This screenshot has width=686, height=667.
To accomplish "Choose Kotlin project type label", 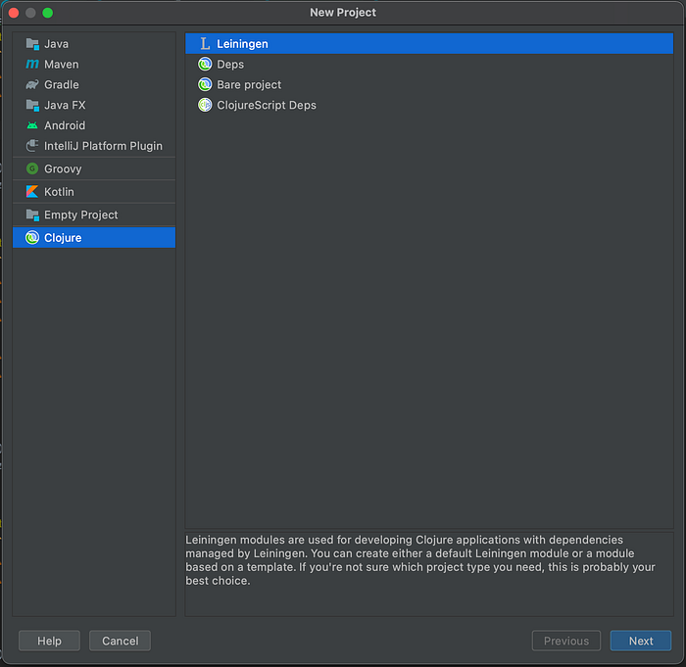I will 59,192.
